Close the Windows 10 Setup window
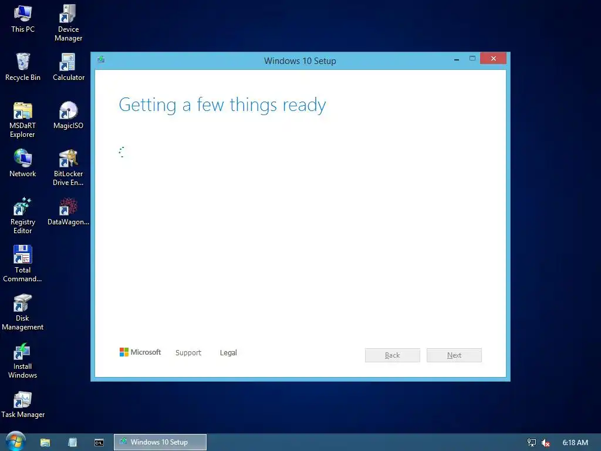601x451 pixels. pos(493,58)
